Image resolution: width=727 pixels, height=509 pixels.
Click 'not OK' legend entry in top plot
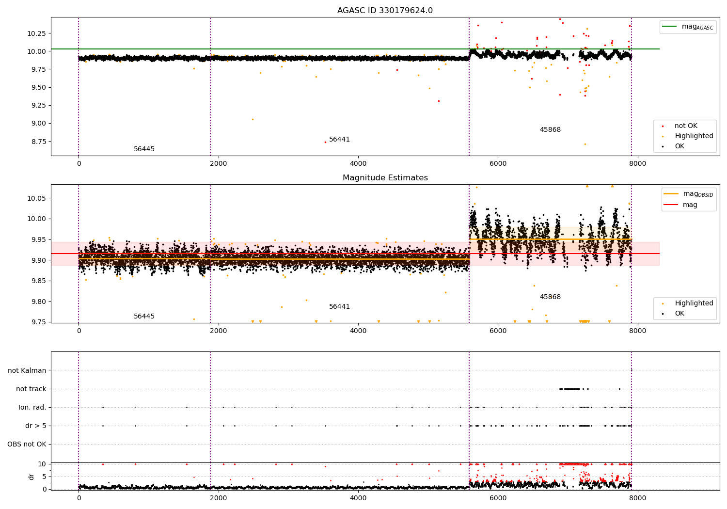coord(685,126)
